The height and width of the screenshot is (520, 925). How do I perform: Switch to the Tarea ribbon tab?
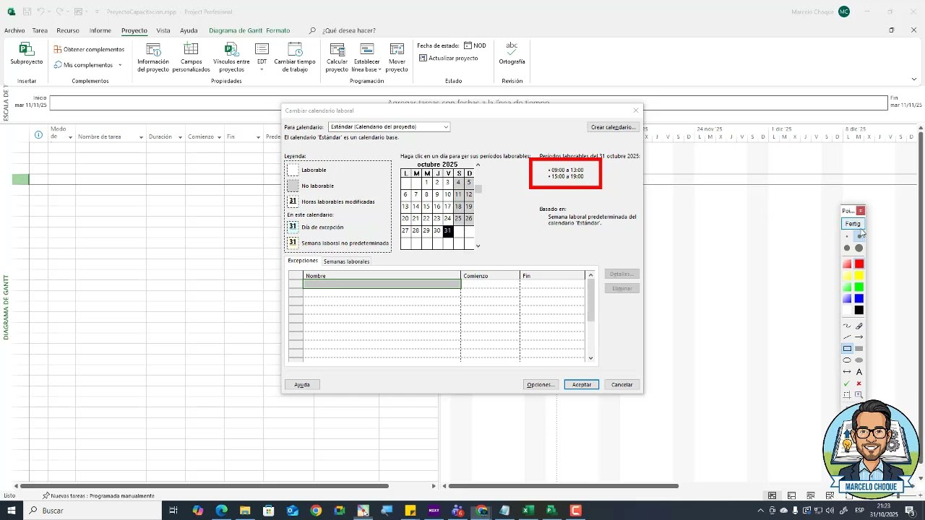40,30
